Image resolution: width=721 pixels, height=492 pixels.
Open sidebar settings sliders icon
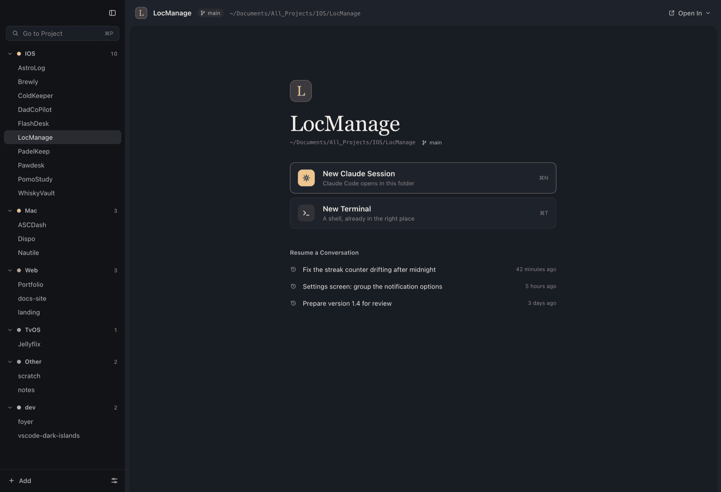114,480
